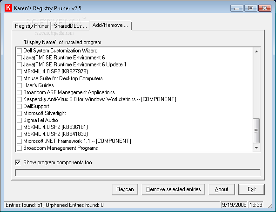Click the Karen's K application icon
The width and height of the screenshot is (276, 212).
click(8, 8)
